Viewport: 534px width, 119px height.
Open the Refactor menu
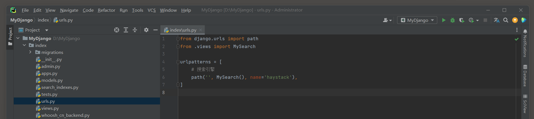(x=106, y=10)
